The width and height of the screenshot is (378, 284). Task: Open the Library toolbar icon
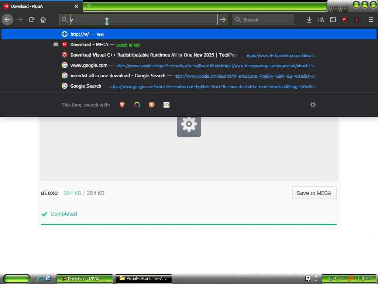[321, 20]
